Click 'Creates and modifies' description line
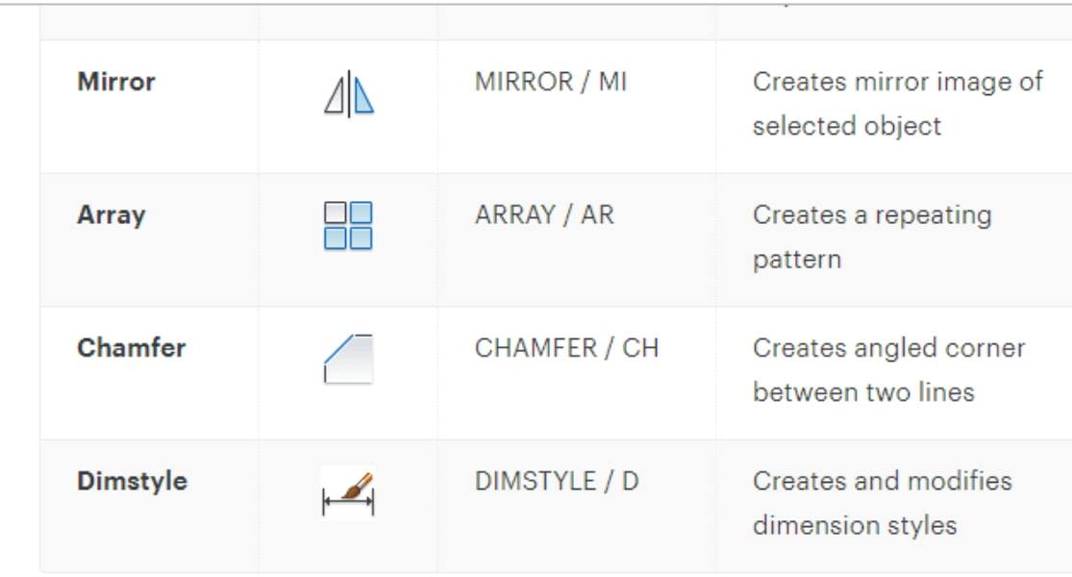Image resolution: width=1072 pixels, height=577 pixels. click(x=882, y=481)
